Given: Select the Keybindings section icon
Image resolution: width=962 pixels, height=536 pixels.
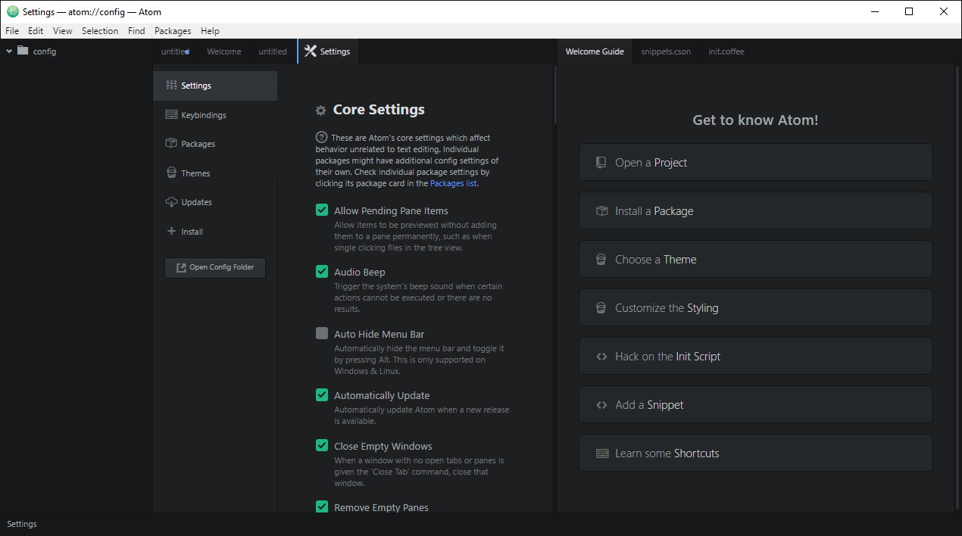Looking at the screenshot, I should [x=172, y=114].
